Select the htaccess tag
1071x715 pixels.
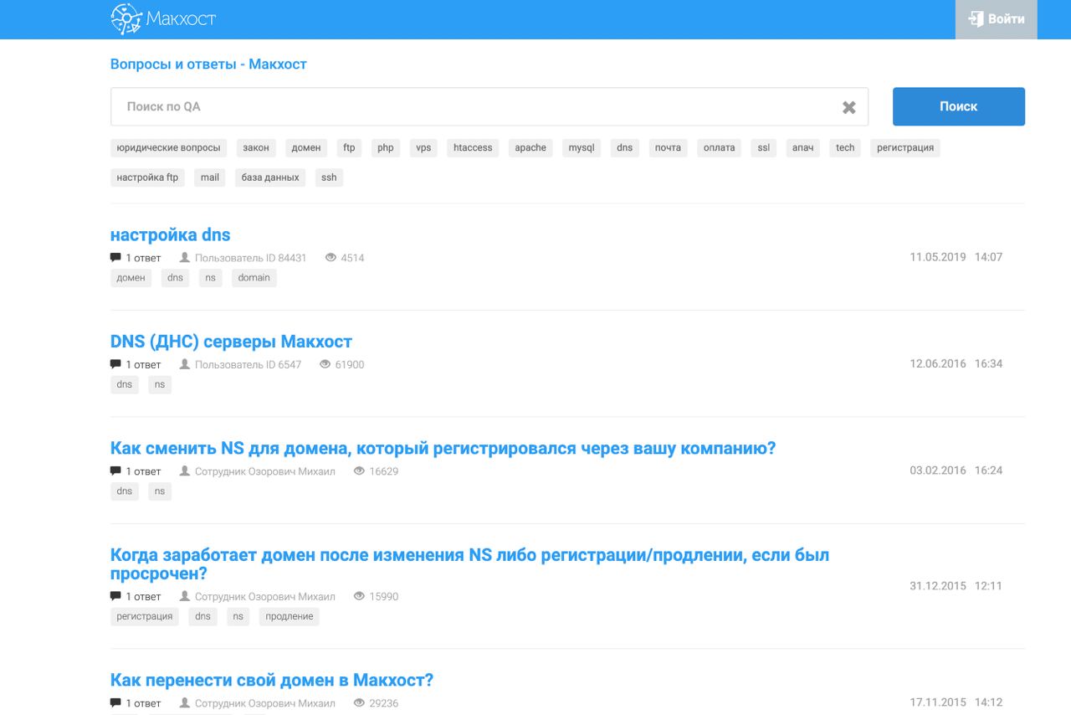coord(473,148)
